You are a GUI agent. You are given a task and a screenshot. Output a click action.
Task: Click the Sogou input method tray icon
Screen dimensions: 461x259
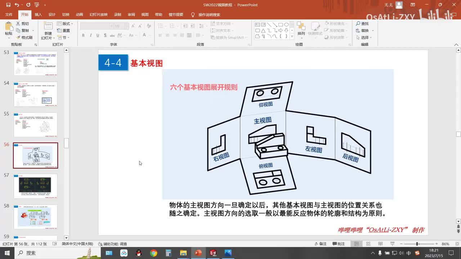pos(417,253)
